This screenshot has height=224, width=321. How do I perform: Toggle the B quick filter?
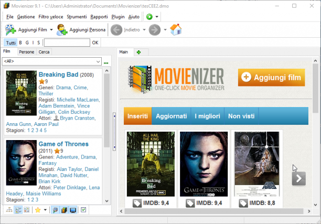20,43
